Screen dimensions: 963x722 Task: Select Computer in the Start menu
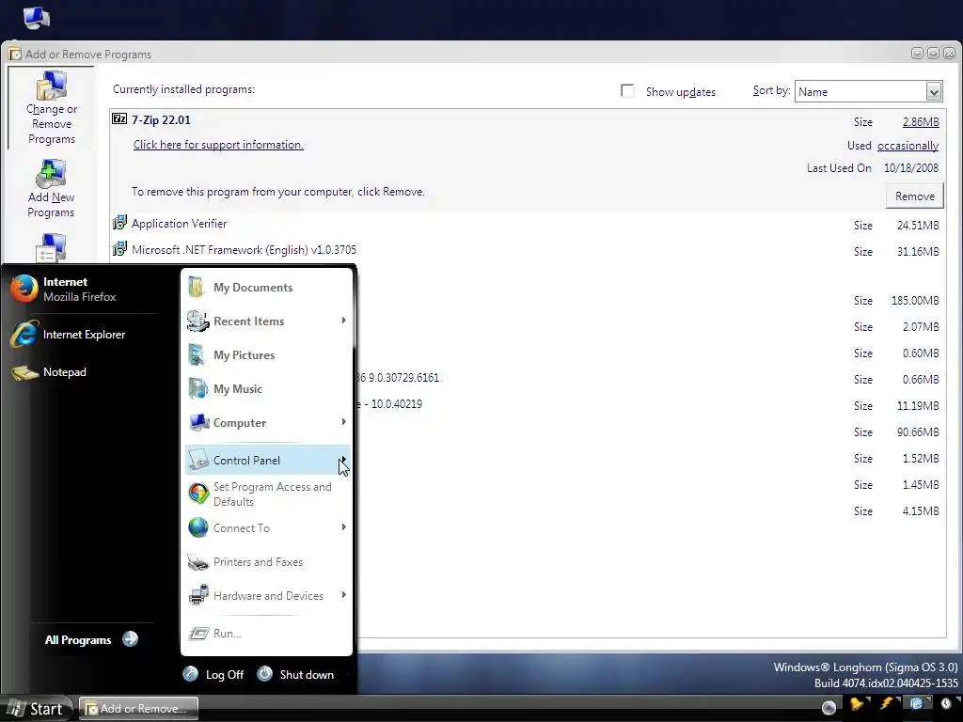(267, 423)
